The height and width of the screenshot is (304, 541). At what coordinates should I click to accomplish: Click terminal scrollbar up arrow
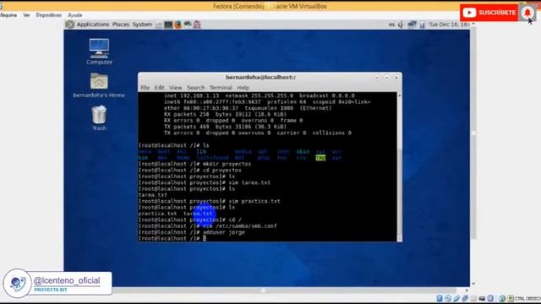pos(400,95)
